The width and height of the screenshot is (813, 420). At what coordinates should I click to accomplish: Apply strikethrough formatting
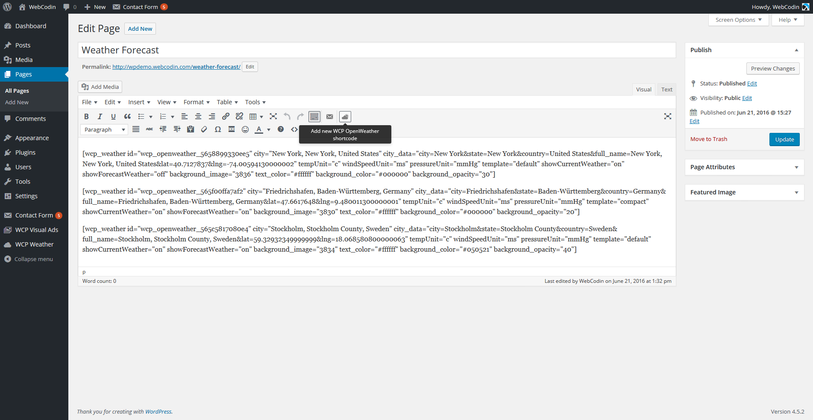[150, 129]
